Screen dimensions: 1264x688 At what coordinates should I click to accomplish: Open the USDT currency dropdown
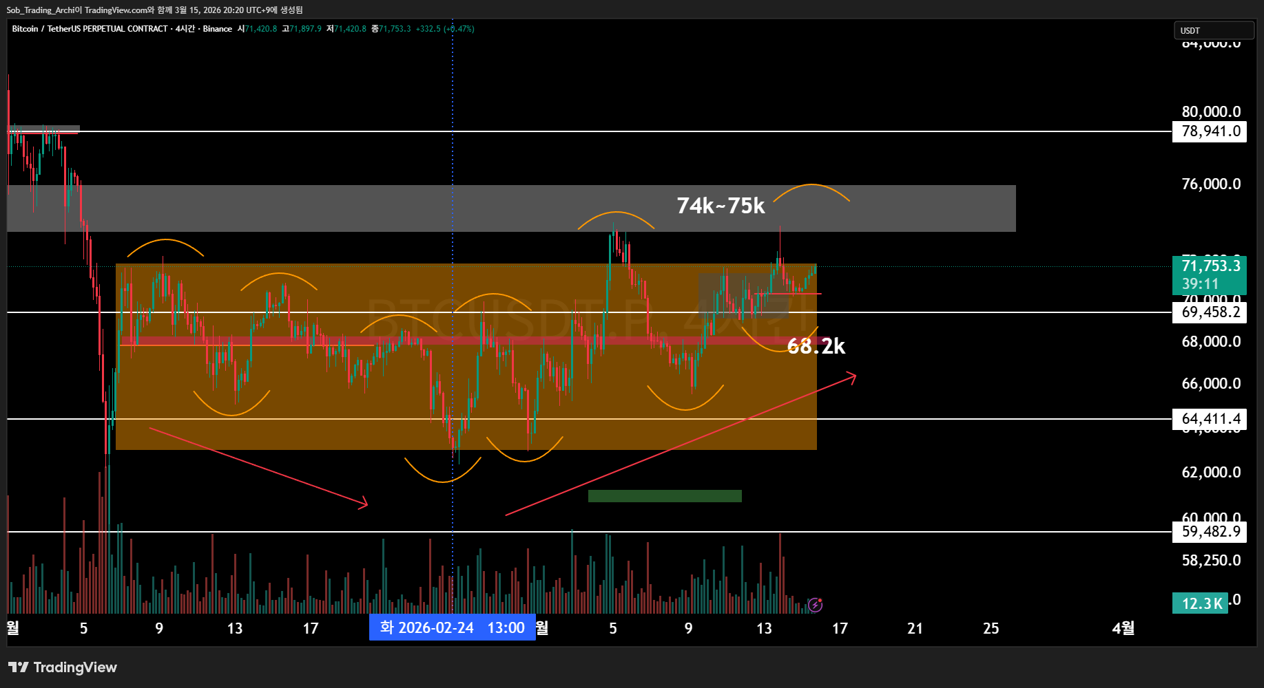pyautogui.click(x=1214, y=30)
